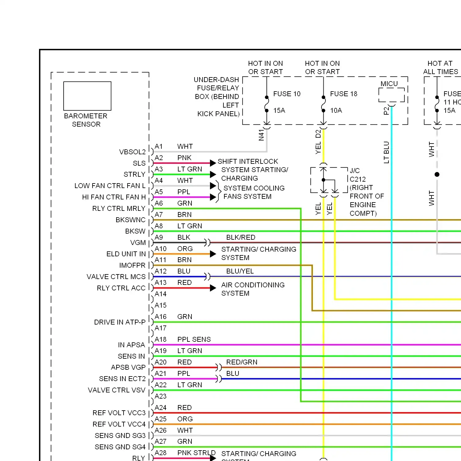Viewport: 461px width, 461px height.
Task: Click APSB VGP label
Action: point(128,368)
